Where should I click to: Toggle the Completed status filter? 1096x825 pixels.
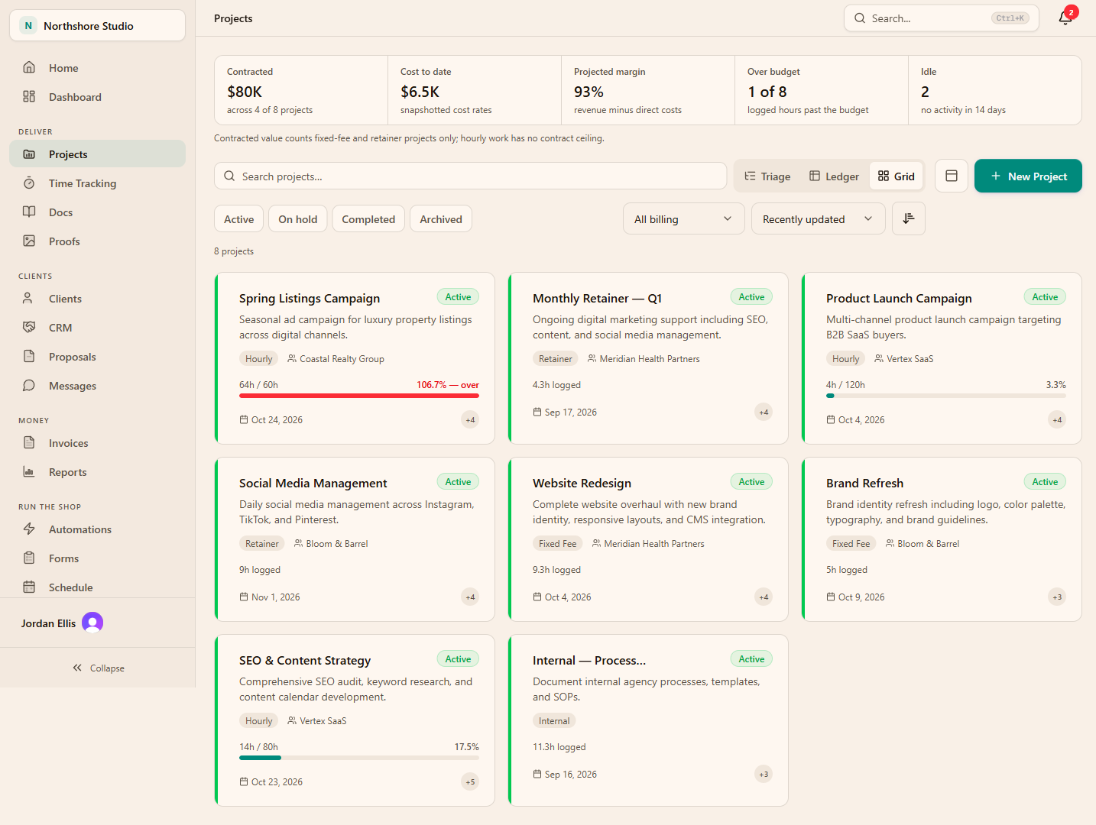pos(368,218)
